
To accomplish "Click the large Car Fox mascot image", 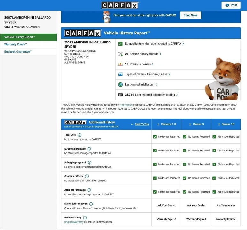I will (x=223, y=79).
